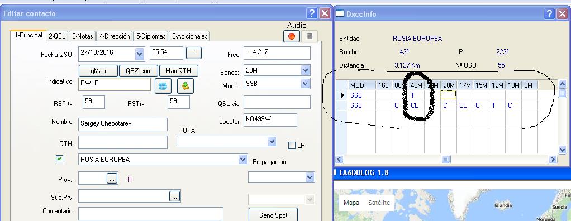Select the 6-Adicionales tab
This screenshot has width=571, height=221.
pyautogui.click(x=189, y=36)
